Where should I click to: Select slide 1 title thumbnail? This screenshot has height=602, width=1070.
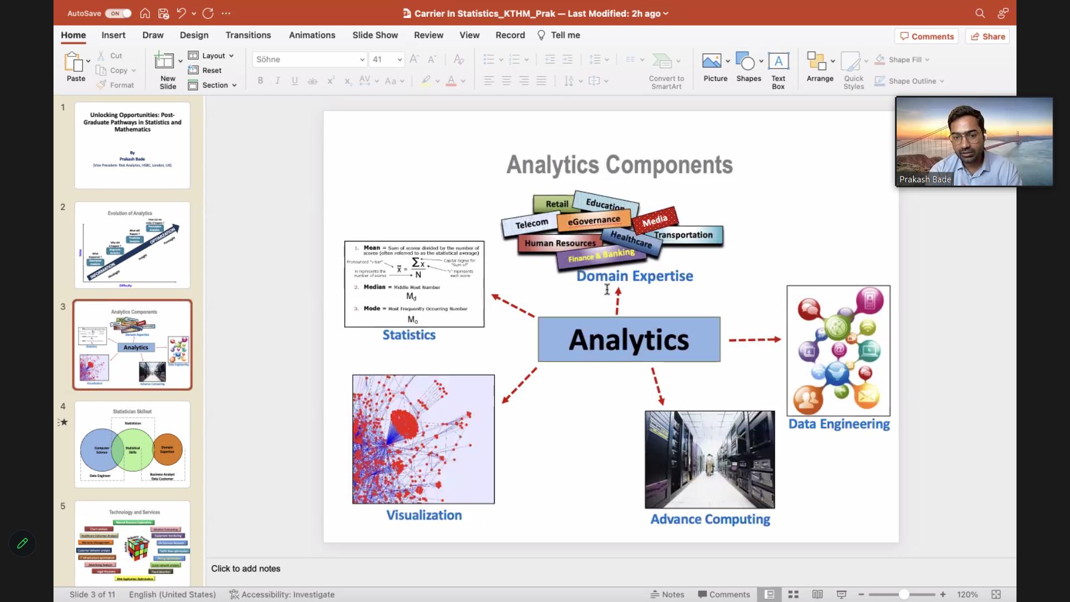pos(133,145)
